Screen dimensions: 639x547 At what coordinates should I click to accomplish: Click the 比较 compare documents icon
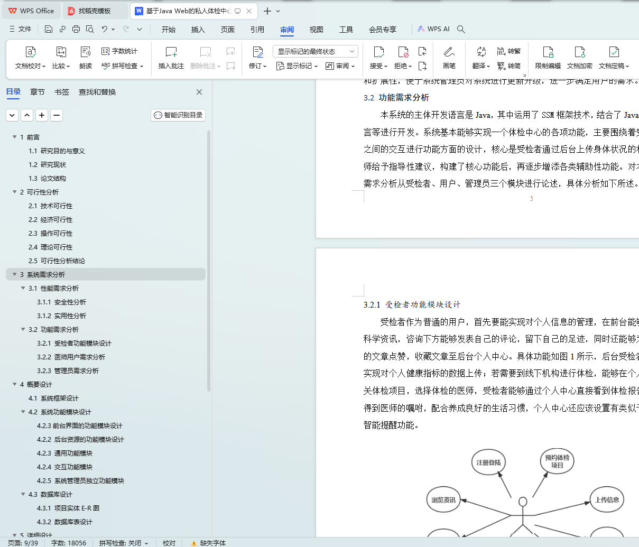pos(61,52)
